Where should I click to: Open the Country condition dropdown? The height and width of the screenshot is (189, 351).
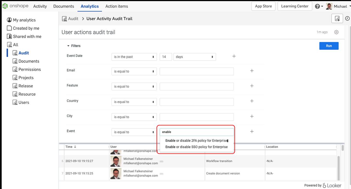coord(134,102)
